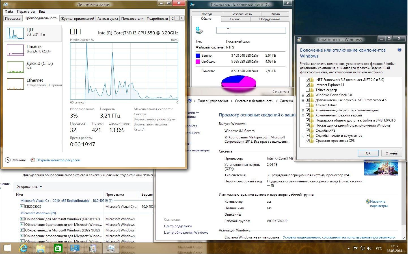The image size is (408, 254).
Task: Open Центр обновления Windows link
Action: point(186,232)
